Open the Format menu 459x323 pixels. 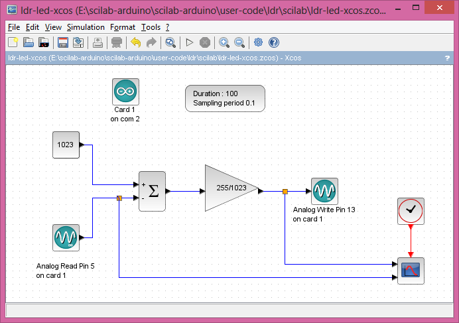pyautogui.click(x=123, y=27)
